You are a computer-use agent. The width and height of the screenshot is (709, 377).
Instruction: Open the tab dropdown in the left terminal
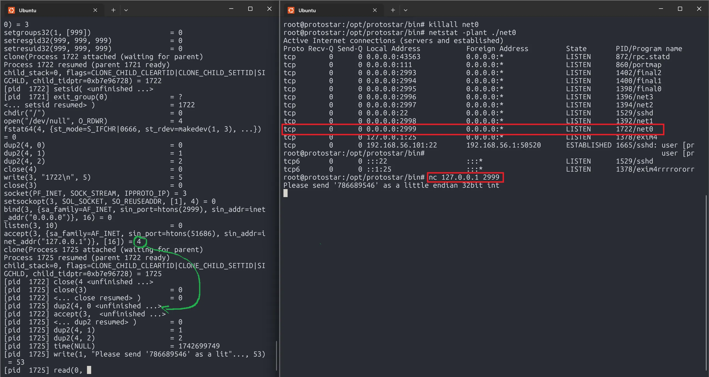tap(126, 10)
